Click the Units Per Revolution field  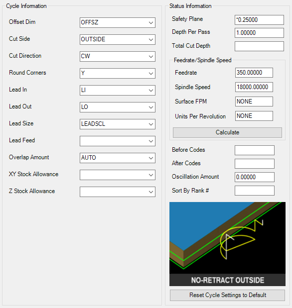pyautogui.click(x=254, y=116)
